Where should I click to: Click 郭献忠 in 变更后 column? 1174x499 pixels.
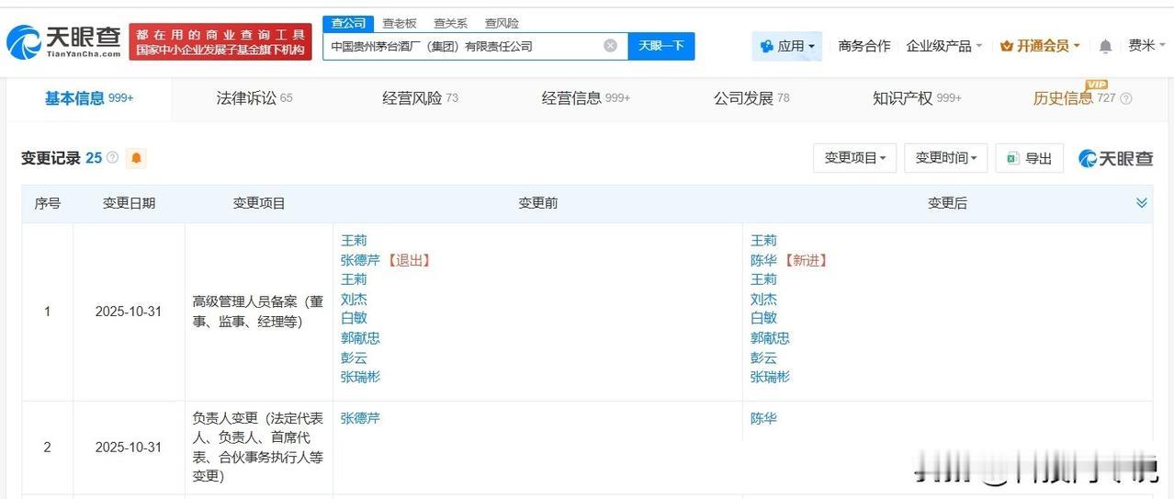click(x=770, y=338)
